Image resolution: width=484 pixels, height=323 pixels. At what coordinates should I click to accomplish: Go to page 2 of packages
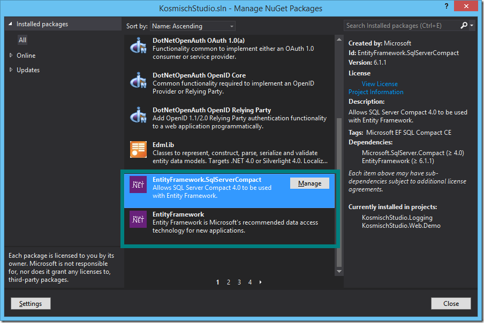(x=229, y=282)
